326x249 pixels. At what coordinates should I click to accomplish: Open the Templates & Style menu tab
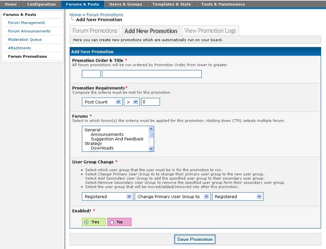[x=172, y=4]
